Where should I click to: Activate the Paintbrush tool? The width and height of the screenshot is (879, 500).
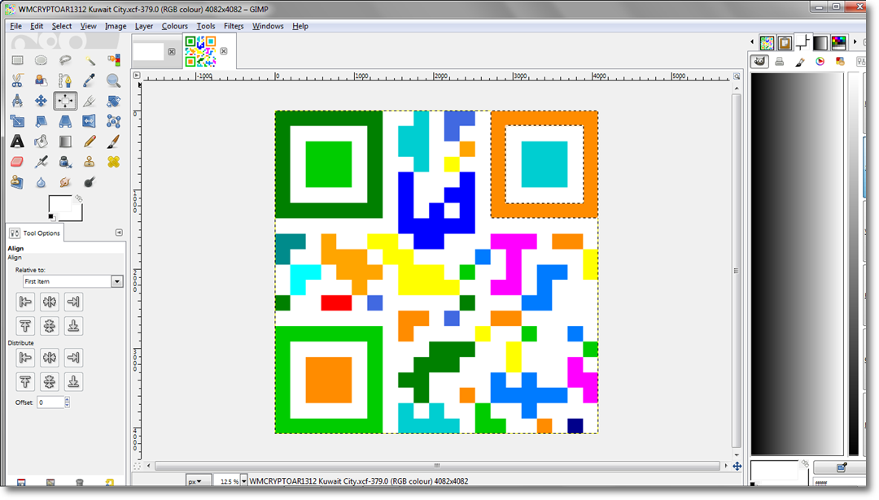(x=113, y=141)
